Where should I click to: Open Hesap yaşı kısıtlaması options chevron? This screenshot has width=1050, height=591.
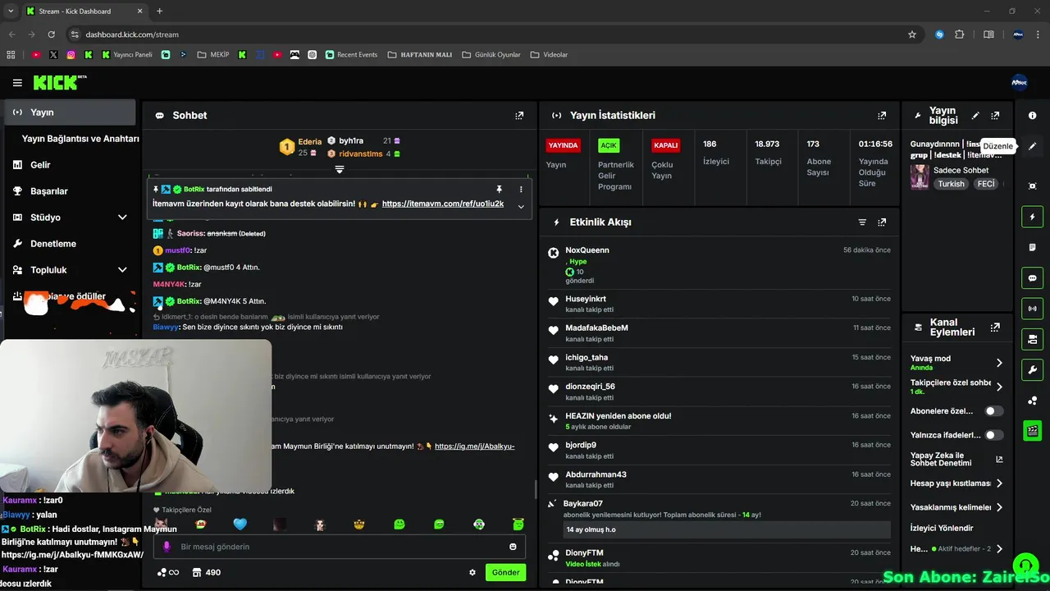pyautogui.click(x=999, y=483)
